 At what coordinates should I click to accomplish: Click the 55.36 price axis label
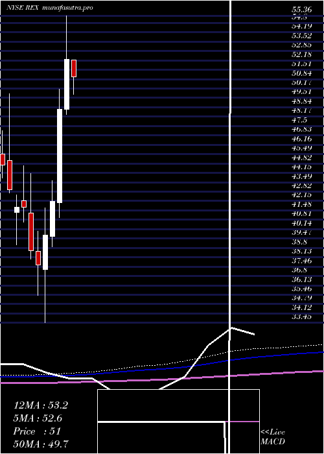pos(301,10)
